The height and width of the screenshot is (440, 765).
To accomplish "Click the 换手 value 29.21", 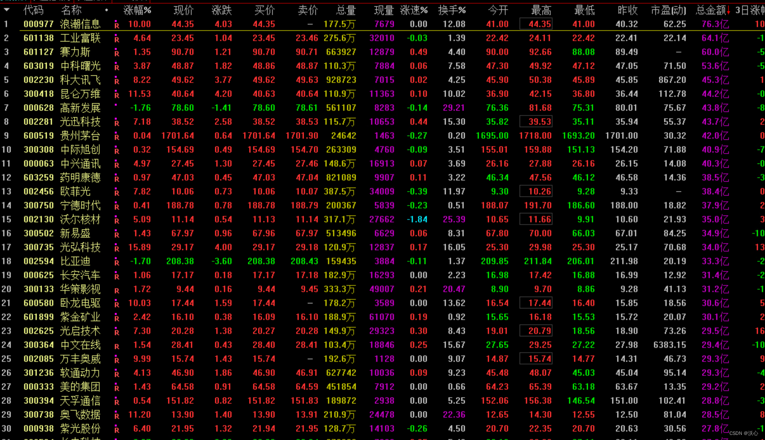I will pyautogui.click(x=454, y=108).
